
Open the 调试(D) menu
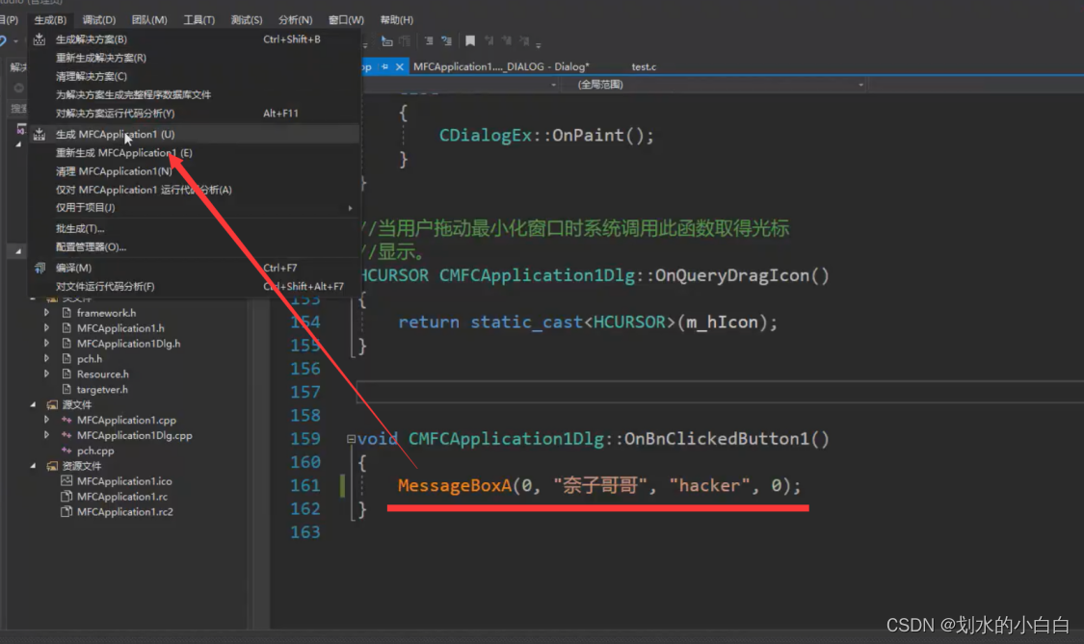tap(99, 20)
